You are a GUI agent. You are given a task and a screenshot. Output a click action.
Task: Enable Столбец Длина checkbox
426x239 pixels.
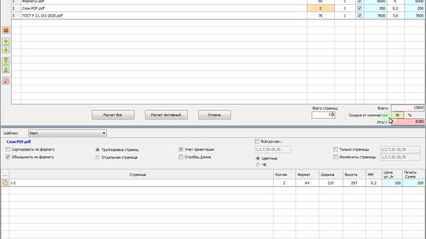(x=180, y=157)
